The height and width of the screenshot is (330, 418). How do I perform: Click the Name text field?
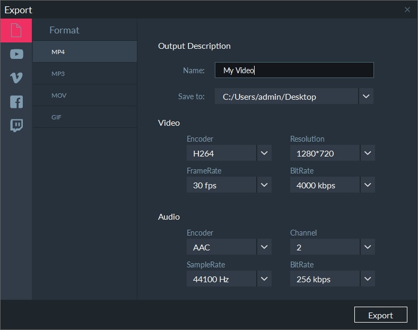pyautogui.click(x=294, y=70)
